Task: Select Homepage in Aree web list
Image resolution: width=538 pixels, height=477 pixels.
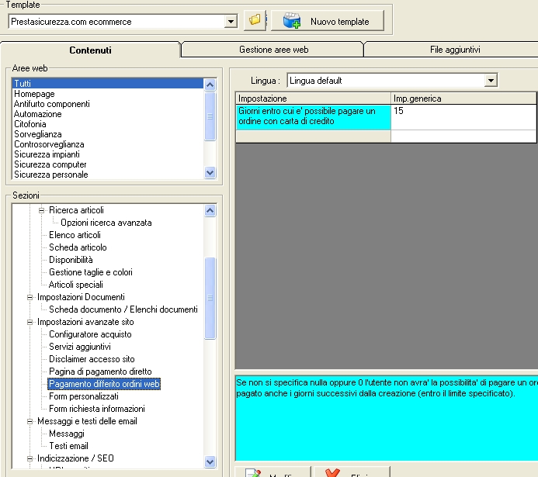Action: pyautogui.click(x=33, y=94)
